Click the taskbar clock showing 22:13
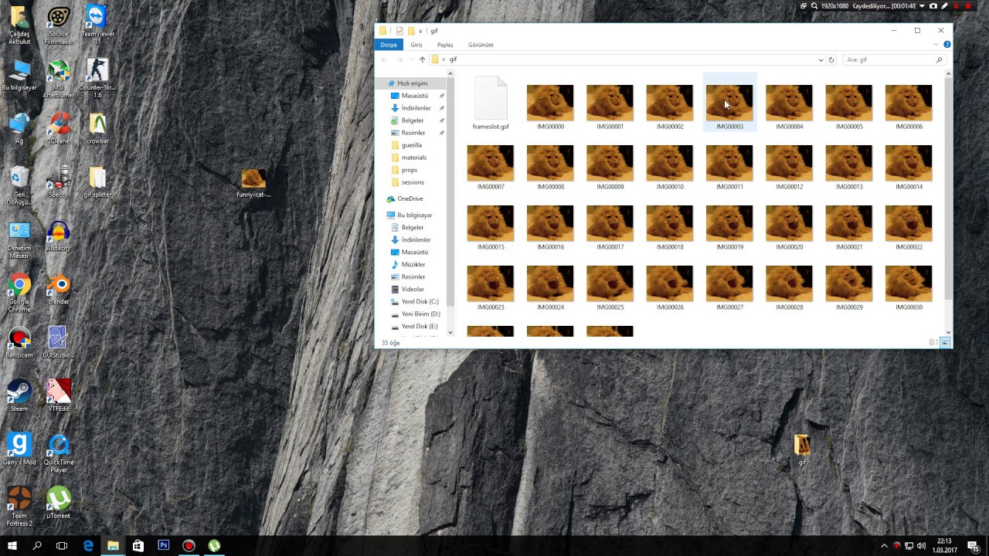The height and width of the screenshot is (556, 989). (x=947, y=545)
